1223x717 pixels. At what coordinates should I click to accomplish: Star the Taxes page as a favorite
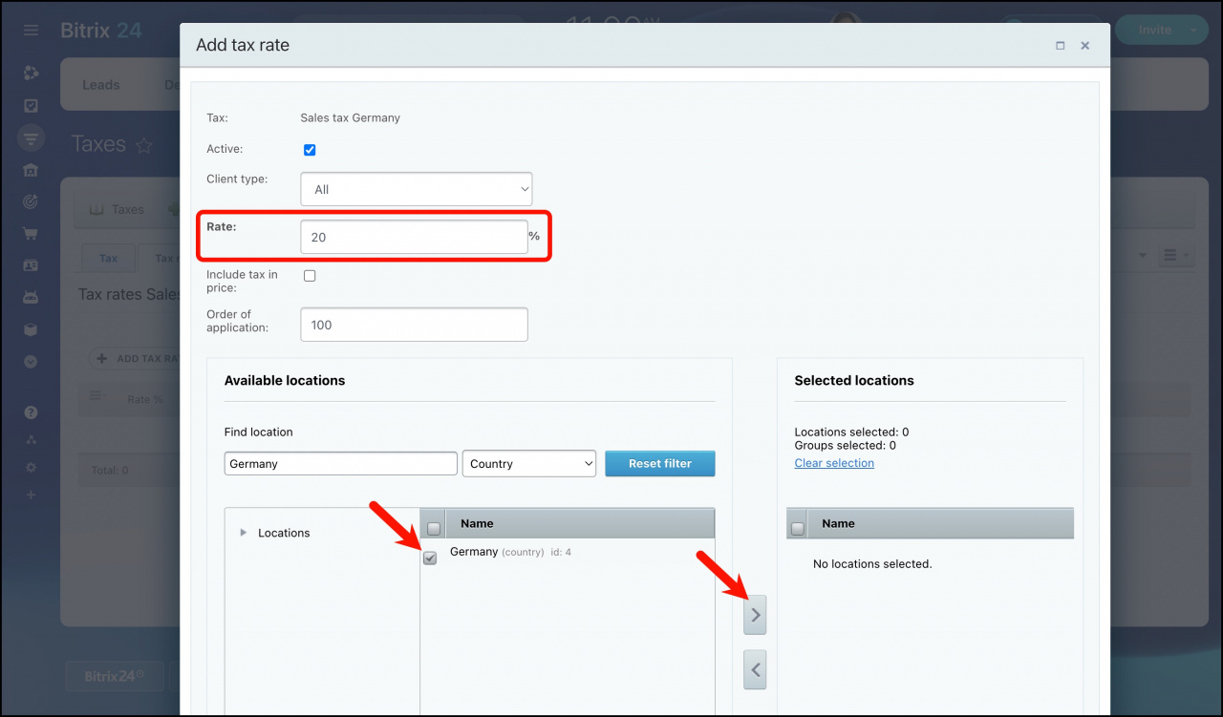pos(144,145)
